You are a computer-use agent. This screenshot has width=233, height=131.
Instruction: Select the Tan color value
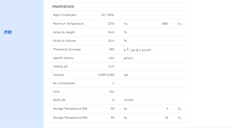112,92
